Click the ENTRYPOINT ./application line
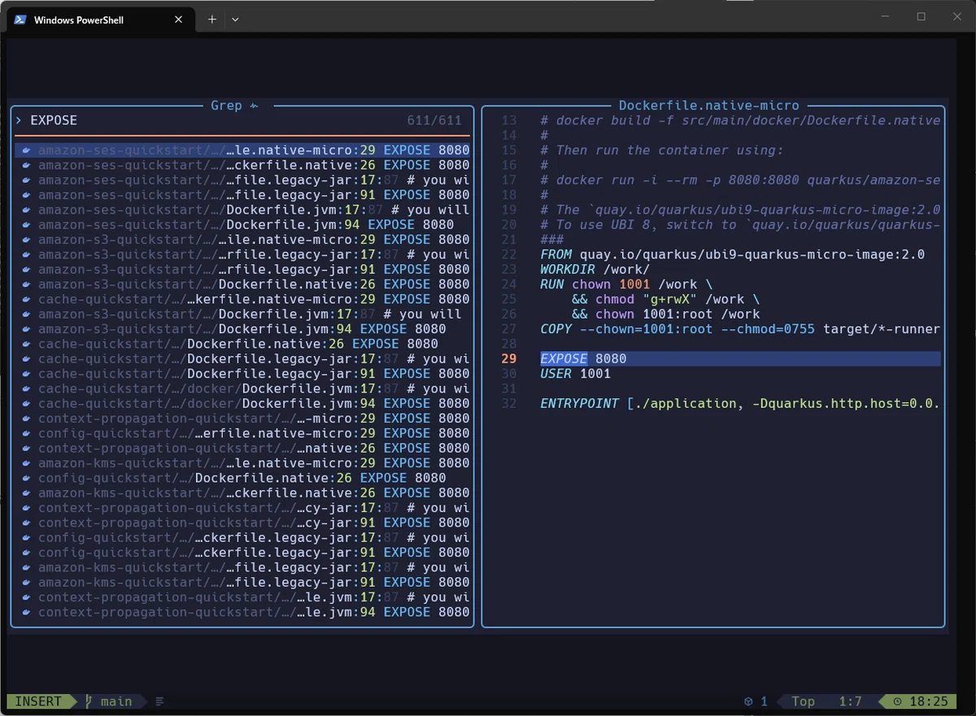This screenshot has height=716, width=976. 740,404
